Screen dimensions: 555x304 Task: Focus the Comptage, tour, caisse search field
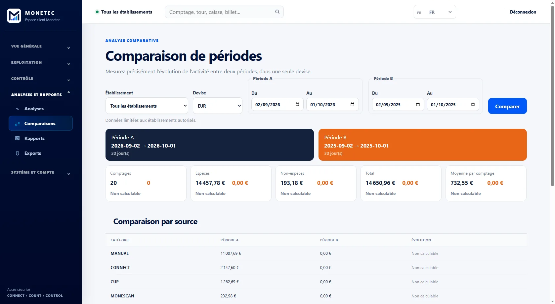click(x=224, y=12)
